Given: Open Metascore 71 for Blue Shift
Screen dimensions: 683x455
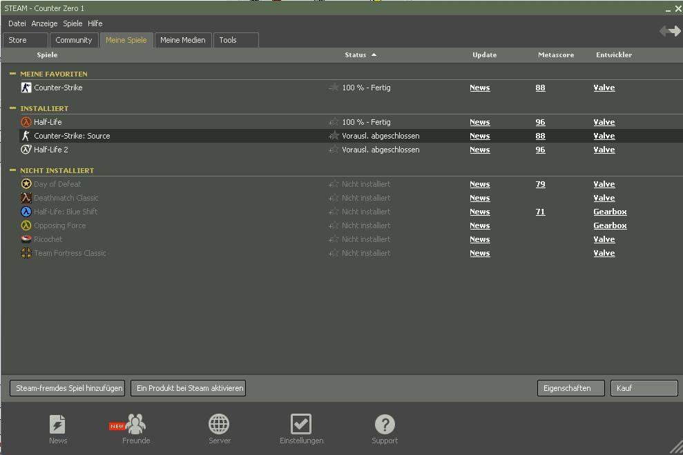Looking at the screenshot, I should tap(540, 212).
